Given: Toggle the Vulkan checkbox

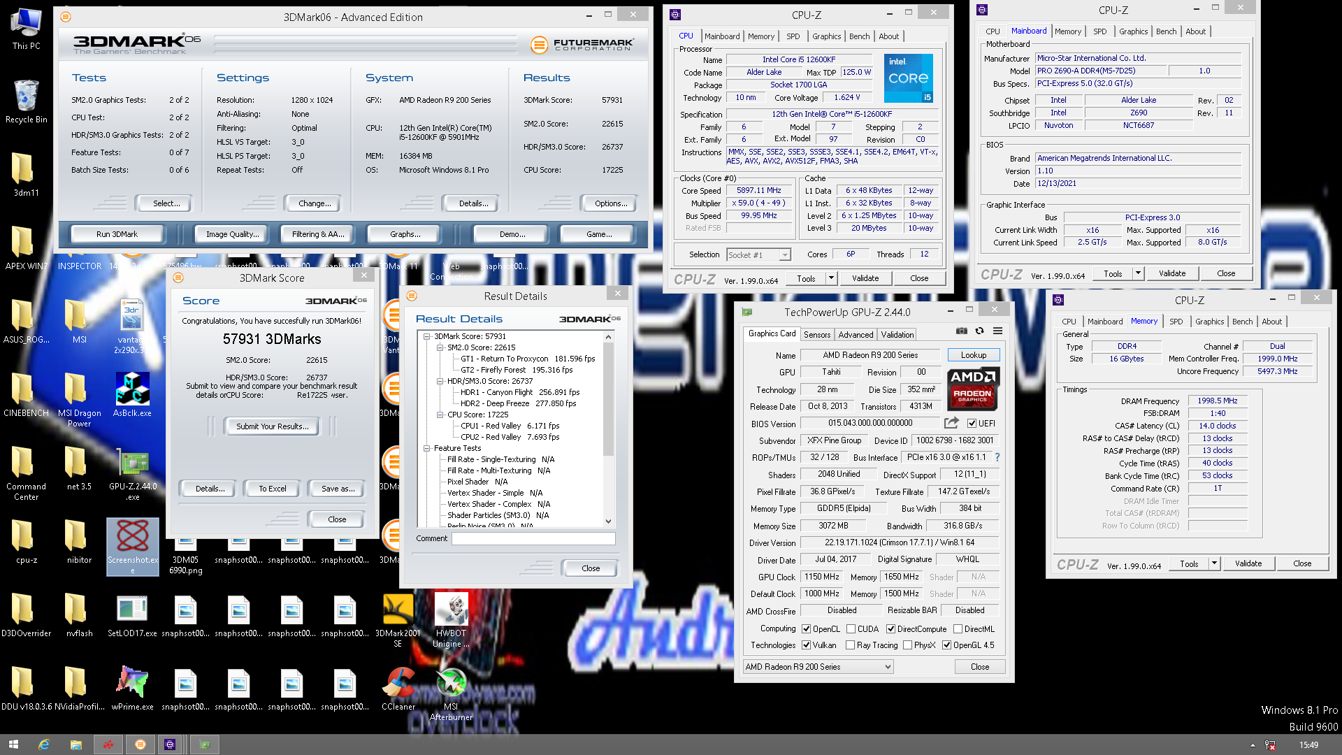Looking at the screenshot, I should coord(807,645).
